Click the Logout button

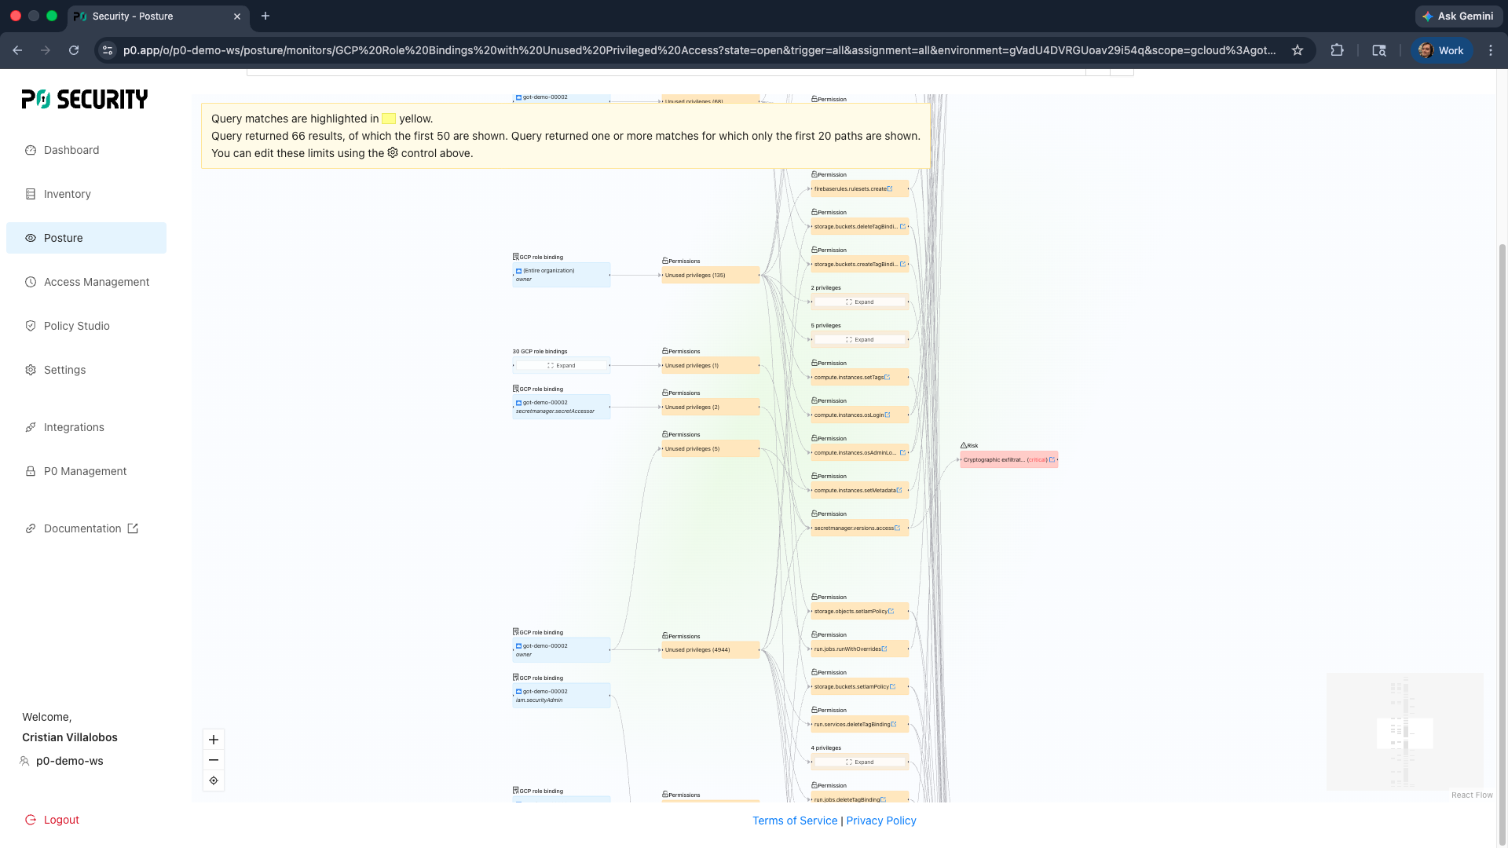[x=61, y=820]
